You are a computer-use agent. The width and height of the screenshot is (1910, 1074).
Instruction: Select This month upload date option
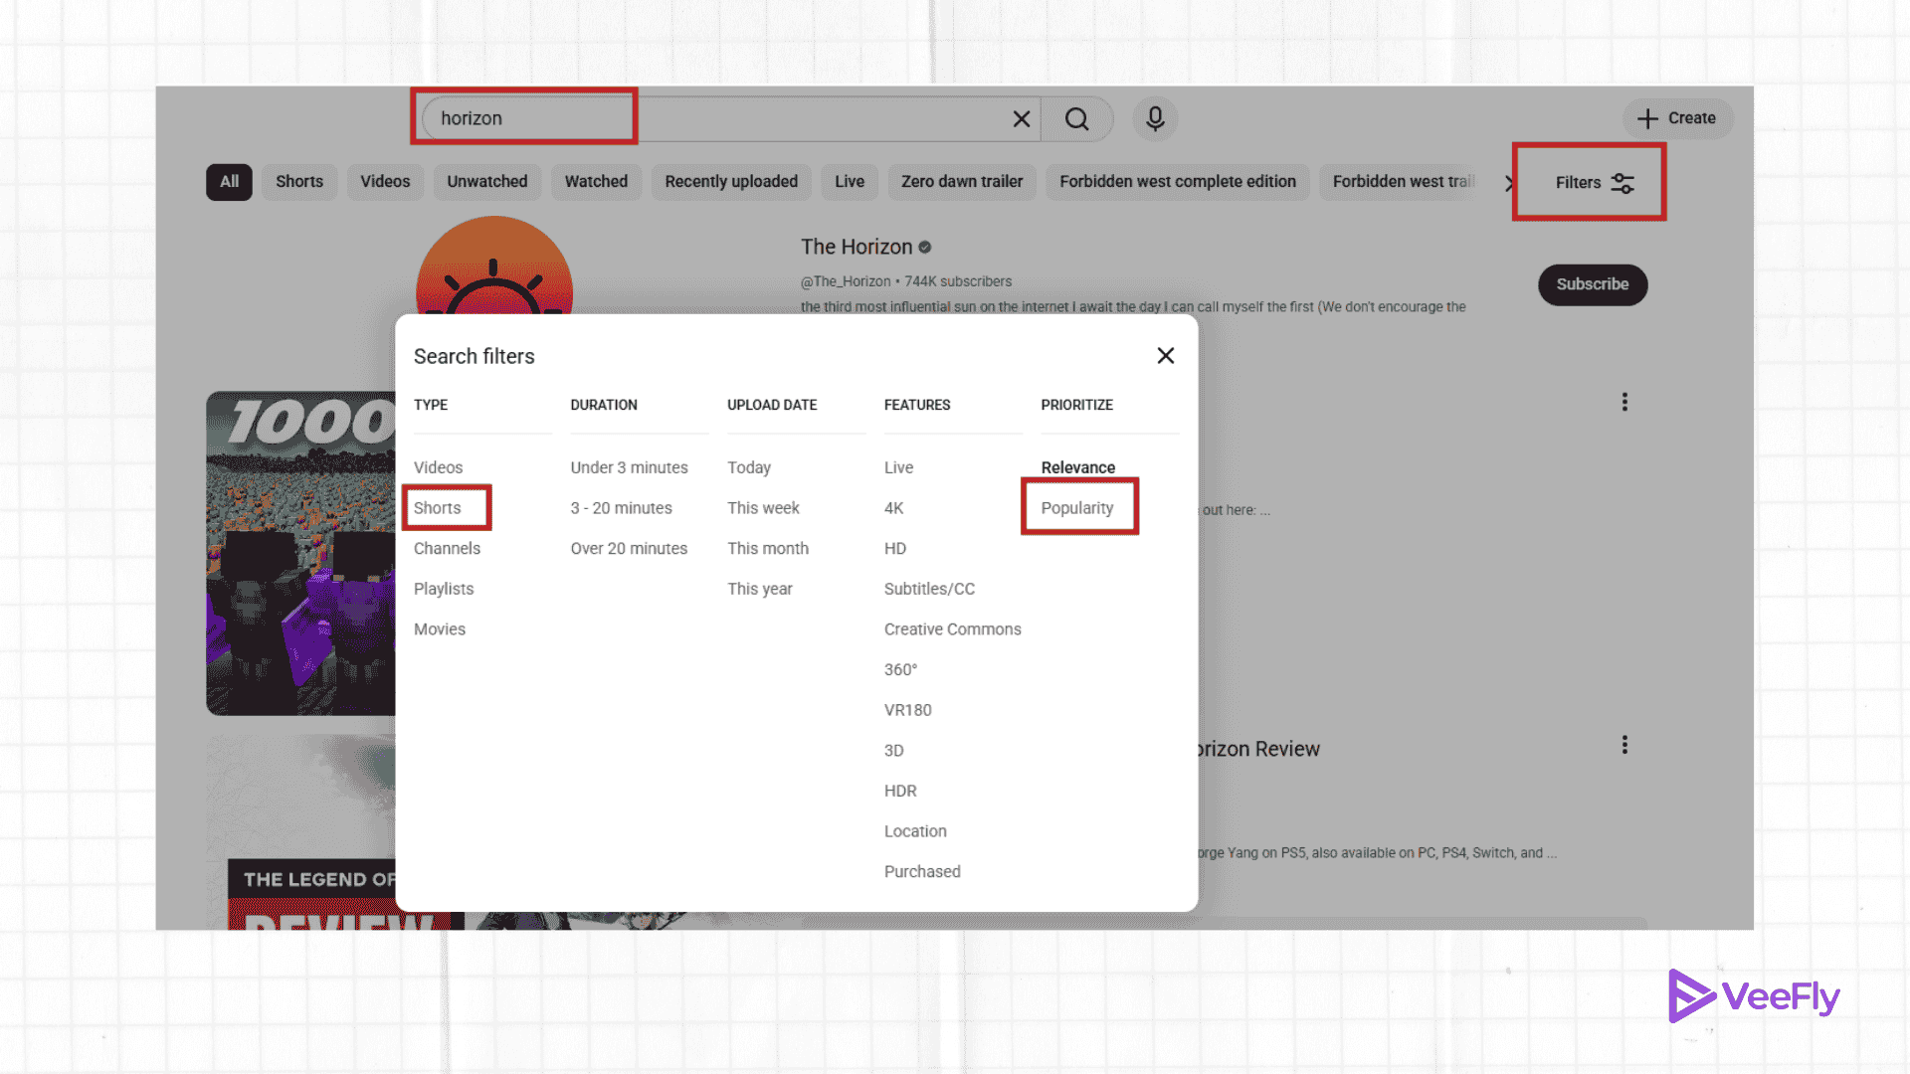tap(768, 548)
